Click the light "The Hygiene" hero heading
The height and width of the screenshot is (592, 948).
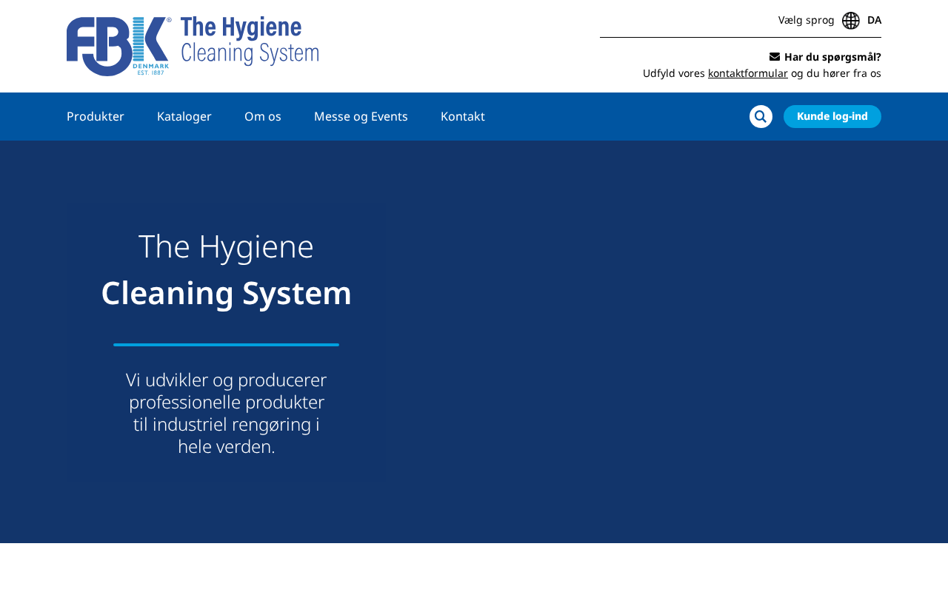[226, 246]
